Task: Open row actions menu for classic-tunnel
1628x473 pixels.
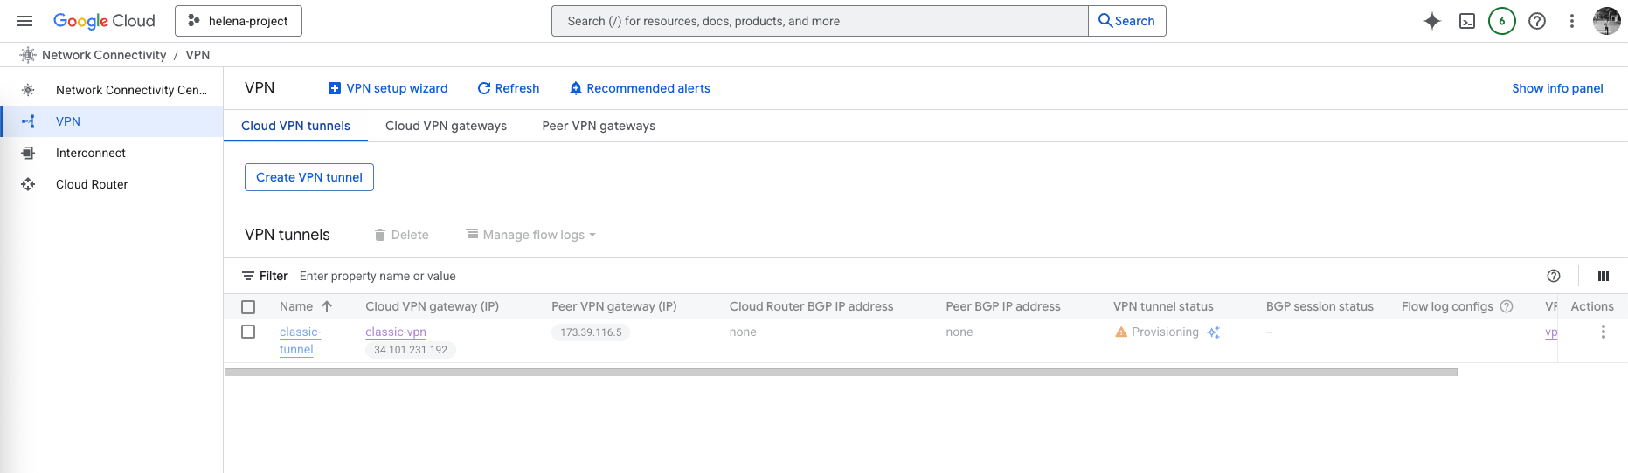Action: [1603, 332]
